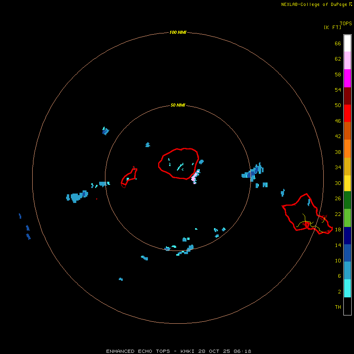Click the bright red 50 kft legend swatch
The height and width of the screenshot is (354, 354).
point(347,113)
